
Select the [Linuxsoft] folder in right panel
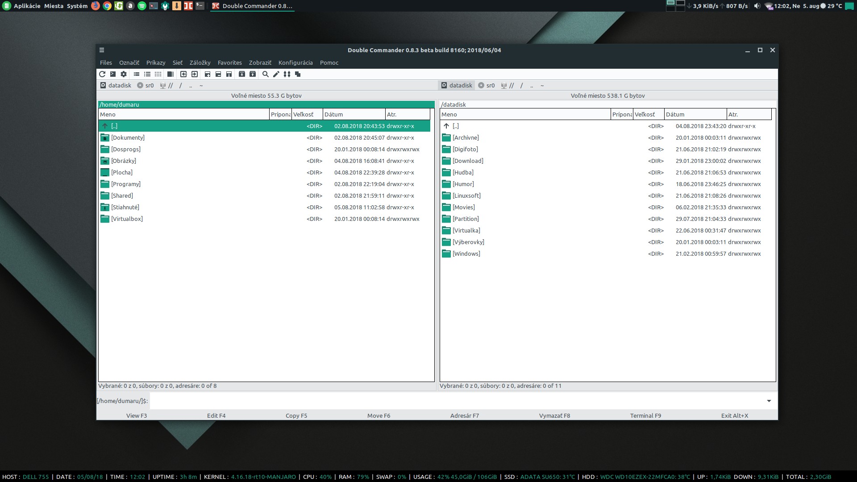pos(606,195)
